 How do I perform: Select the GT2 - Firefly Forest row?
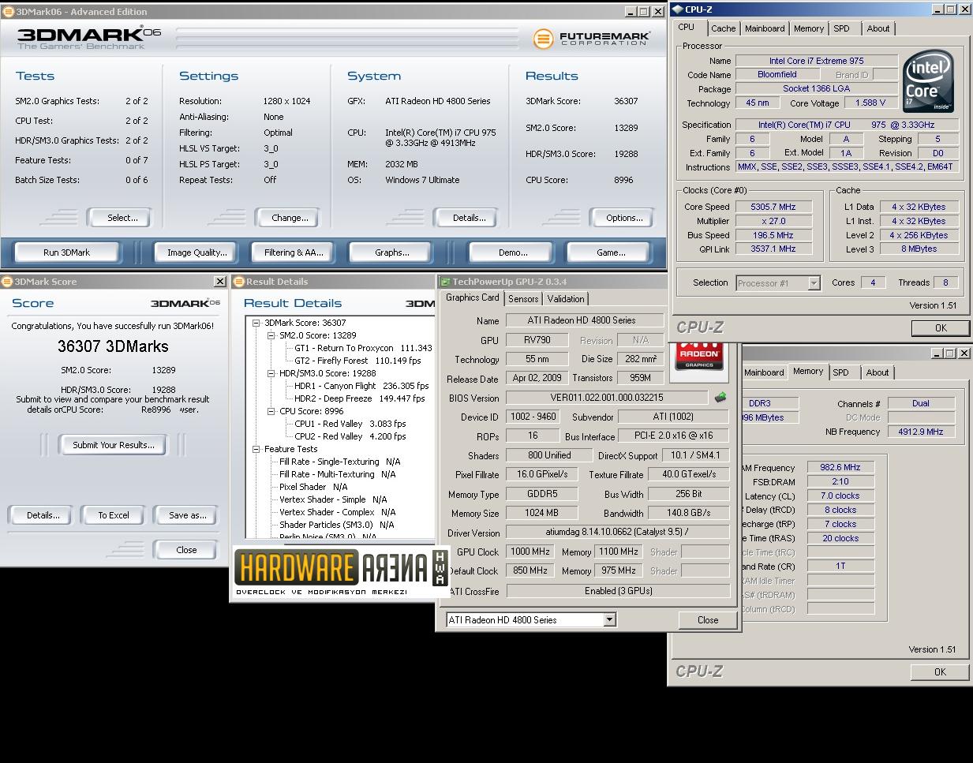[x=357, y=361]
